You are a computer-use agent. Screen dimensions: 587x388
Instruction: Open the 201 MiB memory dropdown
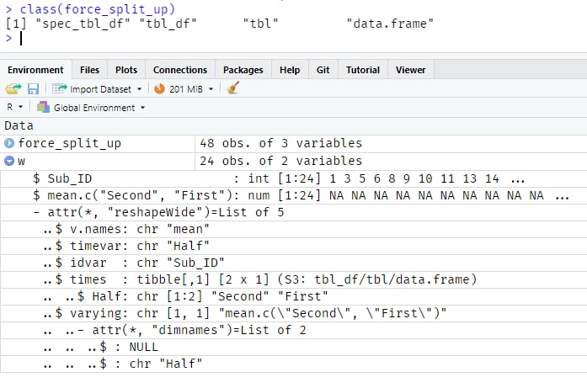pyautogui.click(x=211, y=89)
